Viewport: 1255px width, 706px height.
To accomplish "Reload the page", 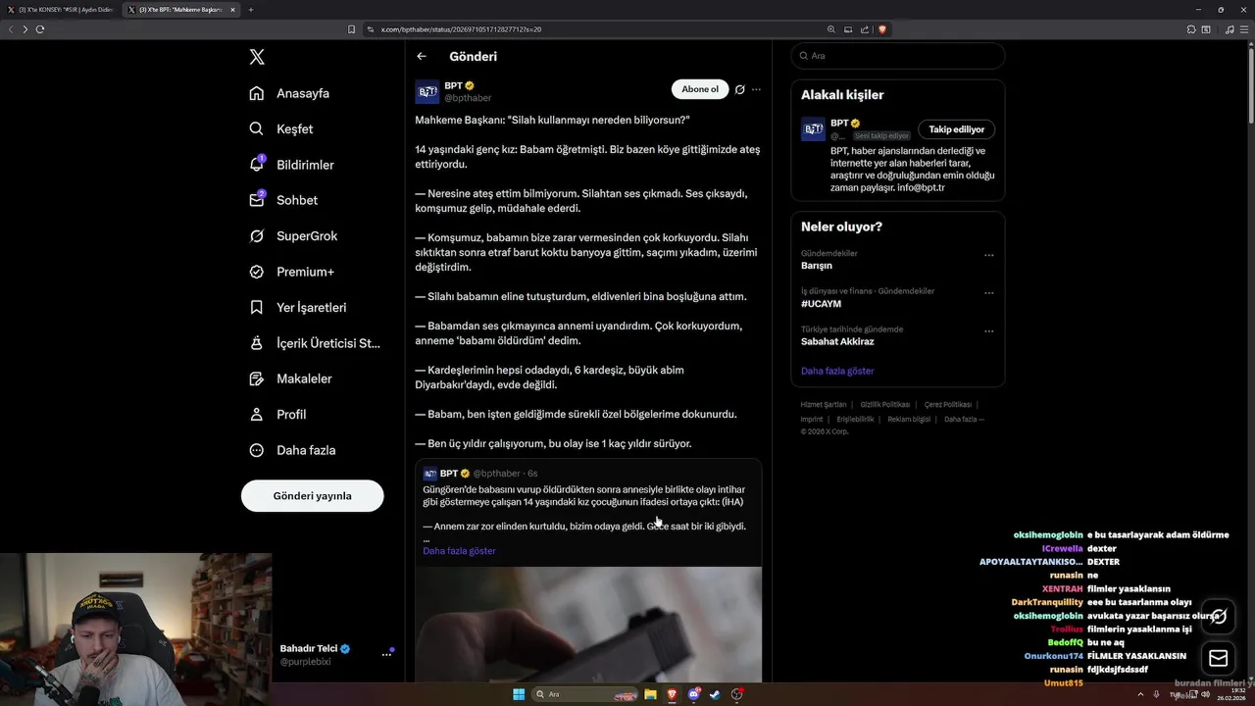I will pyautogui.click(x=40, y=29).
